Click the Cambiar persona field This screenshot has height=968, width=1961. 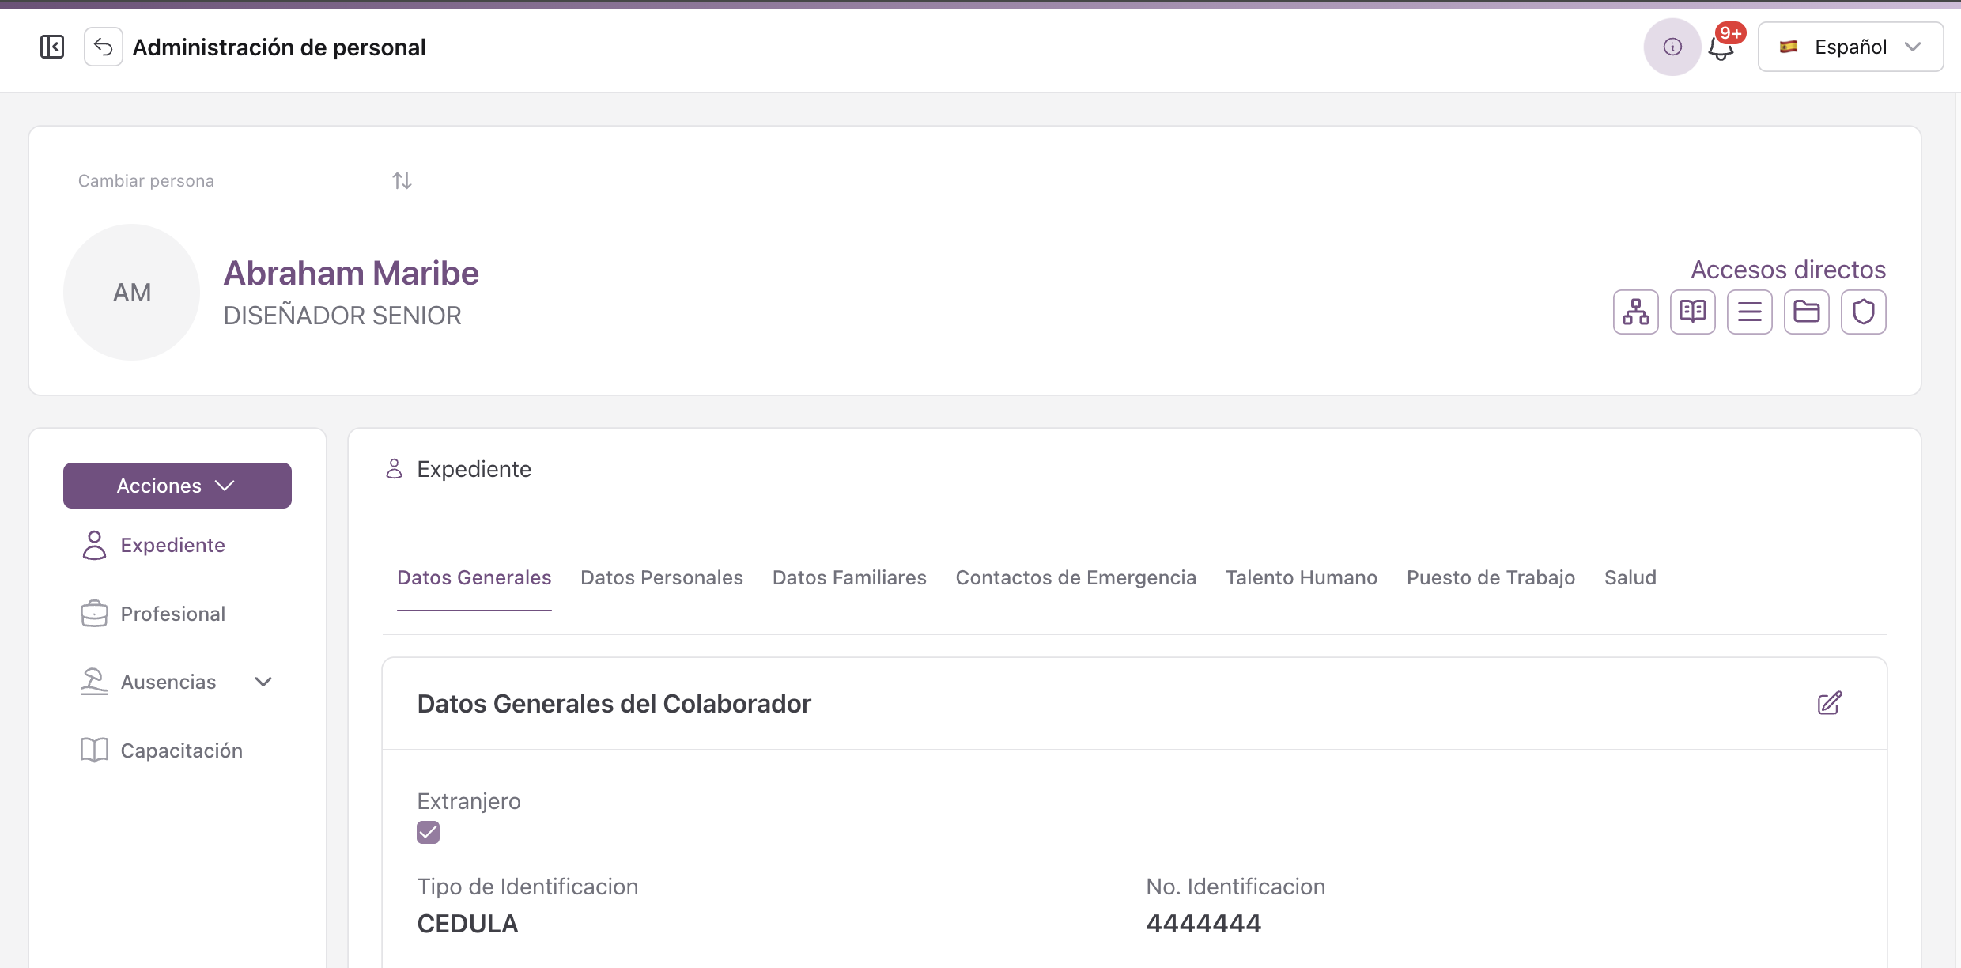click(245, 181)
